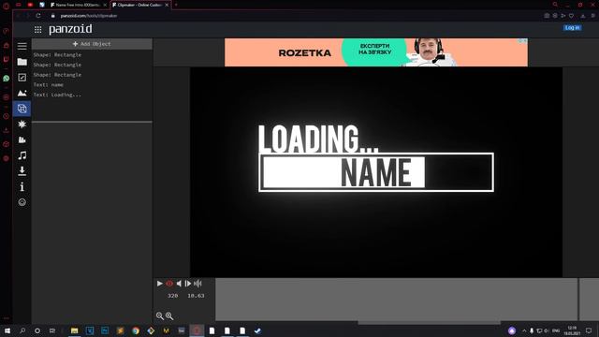Click the gray timeline track area
Viewport: 599px width, 337px height.
tap(397, 300)
